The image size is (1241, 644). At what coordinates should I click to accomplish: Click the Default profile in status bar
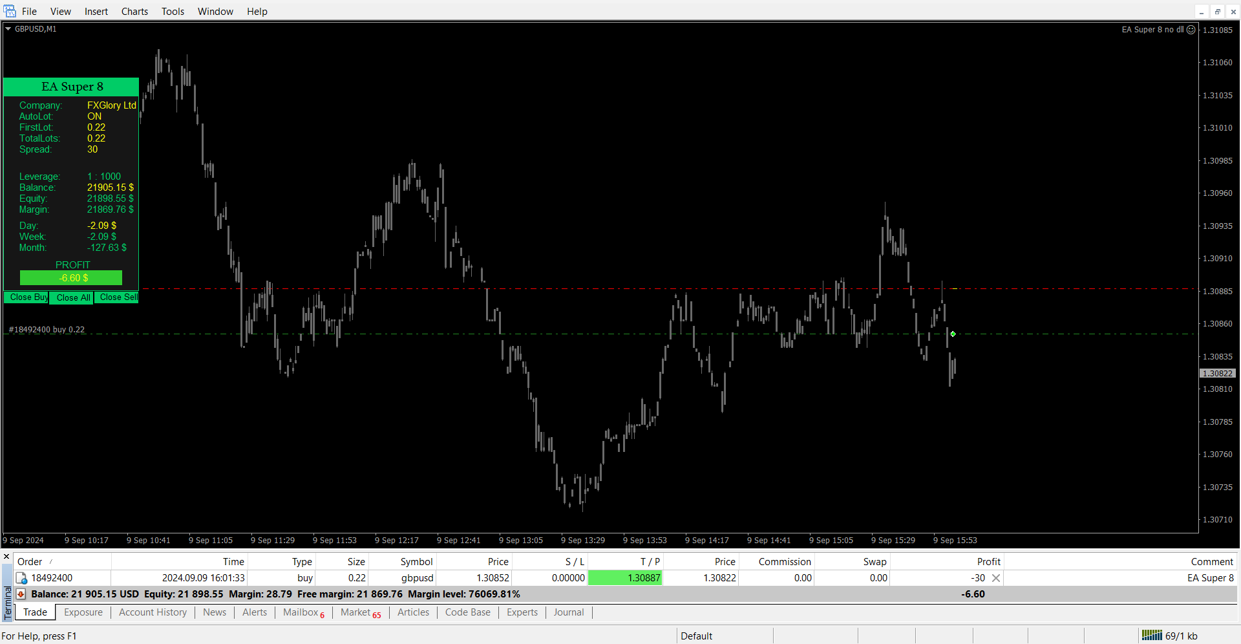click(x=696, y=636)
